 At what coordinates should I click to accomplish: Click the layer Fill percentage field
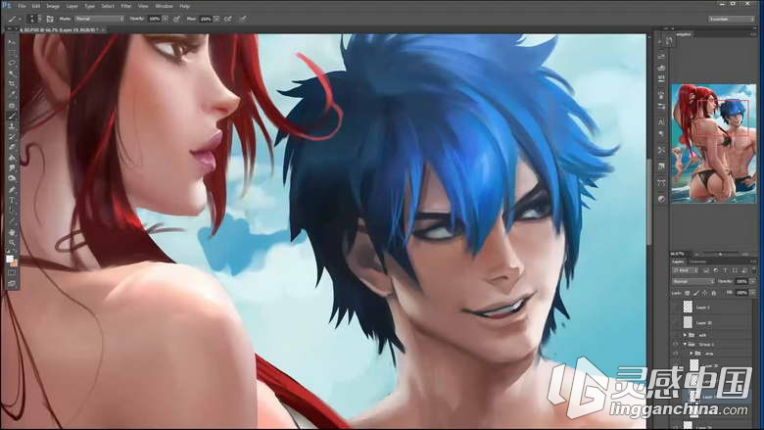[x=741, y=293]
